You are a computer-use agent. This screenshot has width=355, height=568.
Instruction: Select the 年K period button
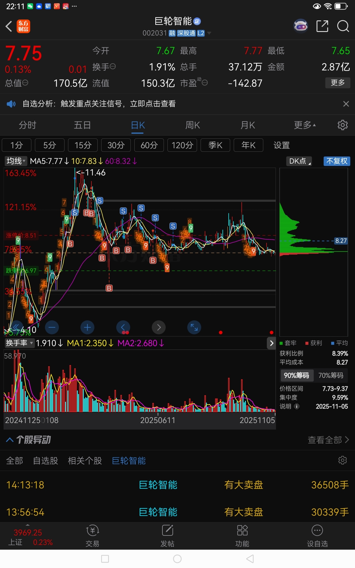(248, 145)
